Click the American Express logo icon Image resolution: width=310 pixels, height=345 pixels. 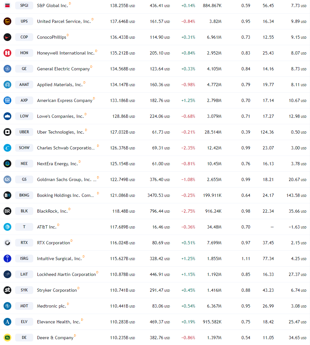pyautogui.click(x=7, y=100)
